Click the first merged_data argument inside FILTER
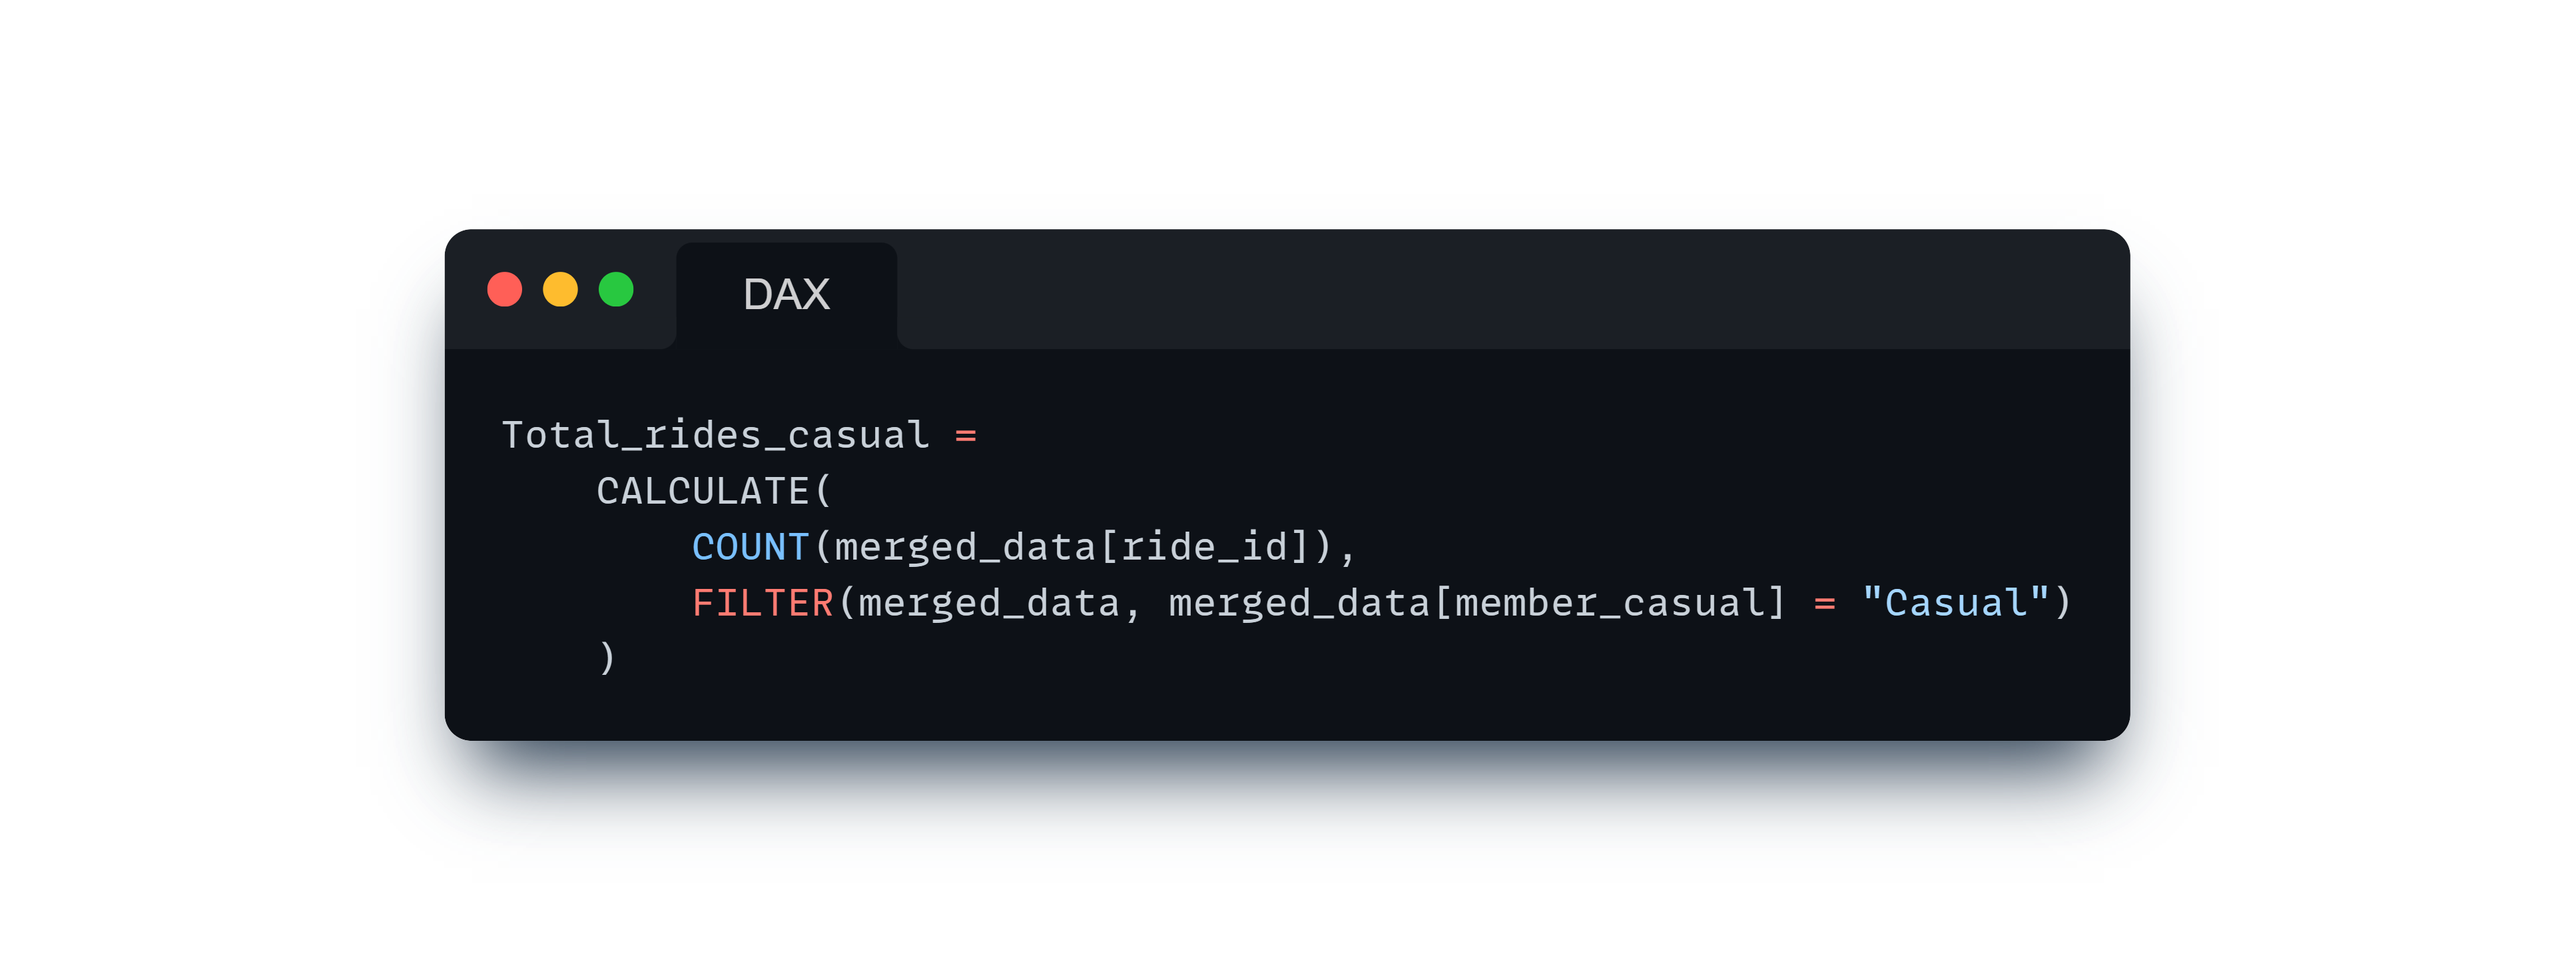The image size is (2576, 970). click(x=989, y=603)
